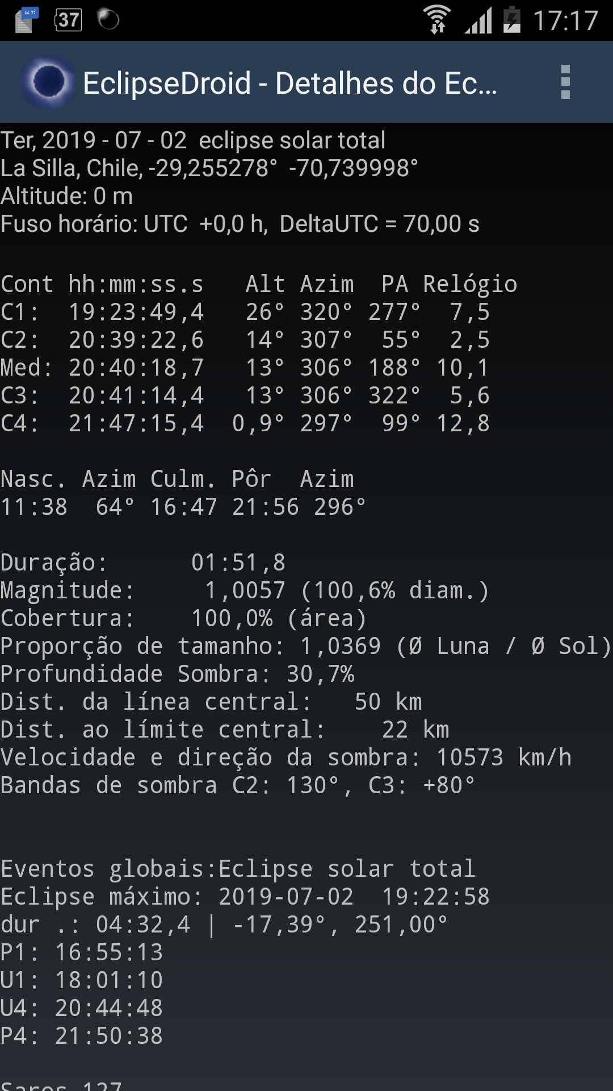Tap the 'U1: 18:01:10' line
Viewport: 613px width, 1091px height.
click(82, 980)
